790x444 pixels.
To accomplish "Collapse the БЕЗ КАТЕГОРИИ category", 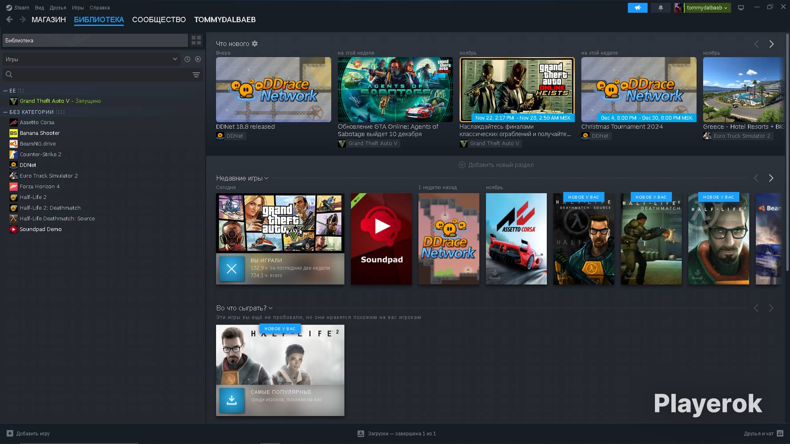I will click(x=5, y=112).
